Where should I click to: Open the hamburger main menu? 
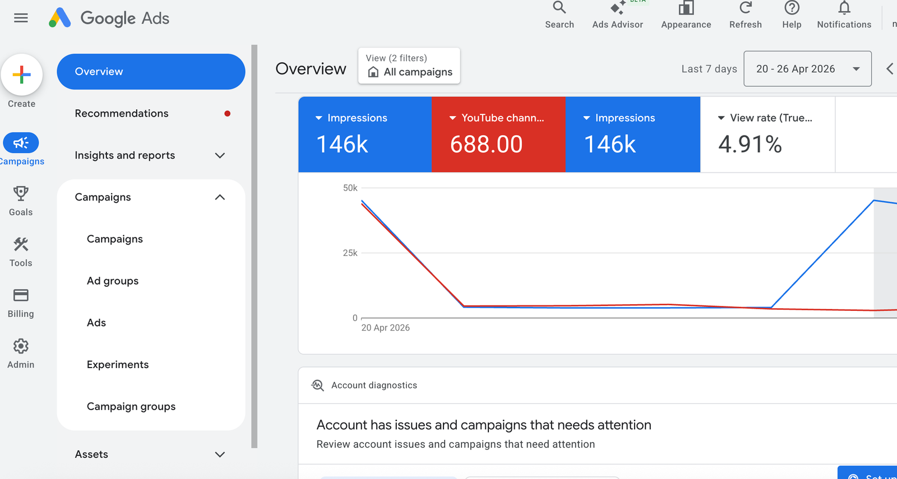[x=21, y=18]
